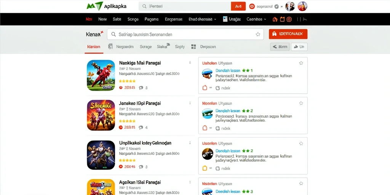Click the orange calendar icon in navbar
This screenshot has width=390, height=195.
click(x=282, y=19)
